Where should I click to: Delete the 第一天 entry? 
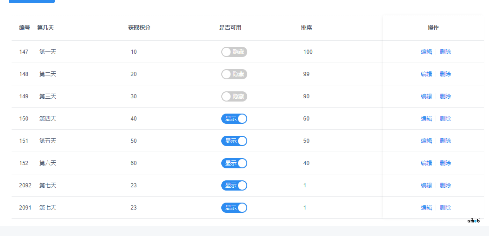click(445, 52)
